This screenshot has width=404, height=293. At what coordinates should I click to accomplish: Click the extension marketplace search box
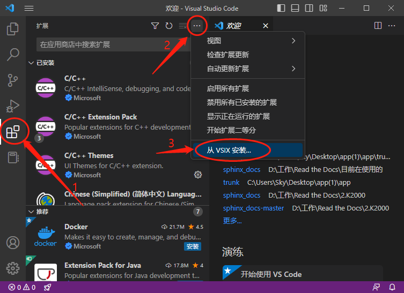[113, 44]
